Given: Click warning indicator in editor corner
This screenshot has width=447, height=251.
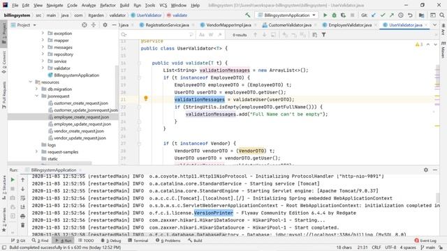Looking at the screenshot, I should pos(419,45).
